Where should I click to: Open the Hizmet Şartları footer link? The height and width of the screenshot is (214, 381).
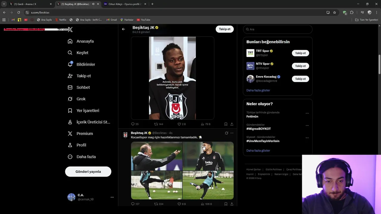[x=254, y=169]
